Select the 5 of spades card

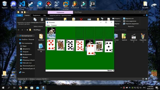tap(109, 47)
